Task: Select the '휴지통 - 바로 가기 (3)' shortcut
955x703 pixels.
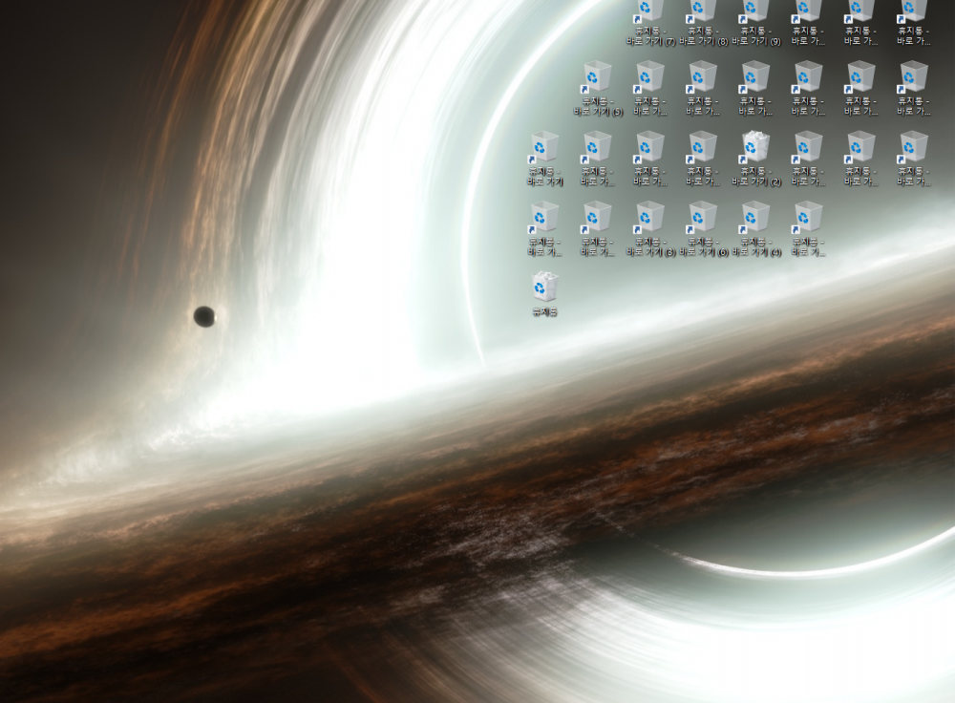Action: pyautogui.click(x=650, y=229)
